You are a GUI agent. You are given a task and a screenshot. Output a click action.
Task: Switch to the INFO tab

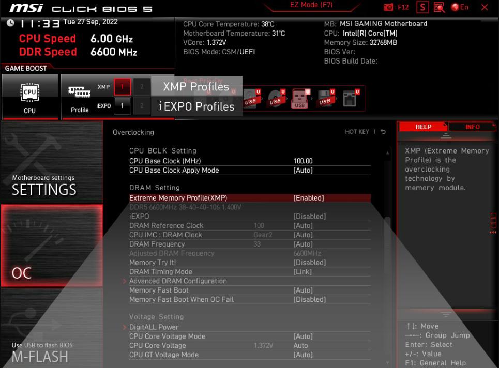click(472, 127)
